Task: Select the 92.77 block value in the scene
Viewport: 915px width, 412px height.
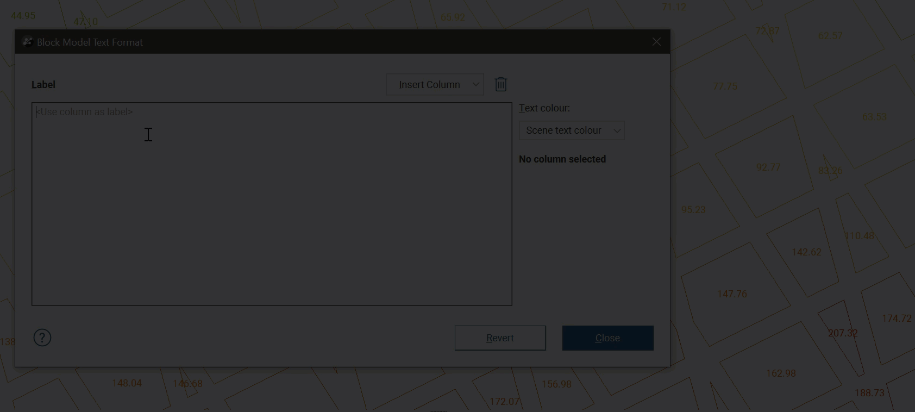Action: click(x=768, y=167)
